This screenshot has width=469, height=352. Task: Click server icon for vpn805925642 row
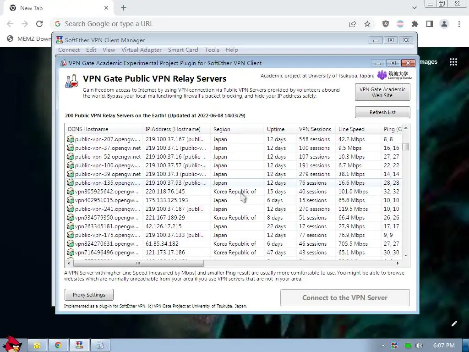click(x=70, y=191)
